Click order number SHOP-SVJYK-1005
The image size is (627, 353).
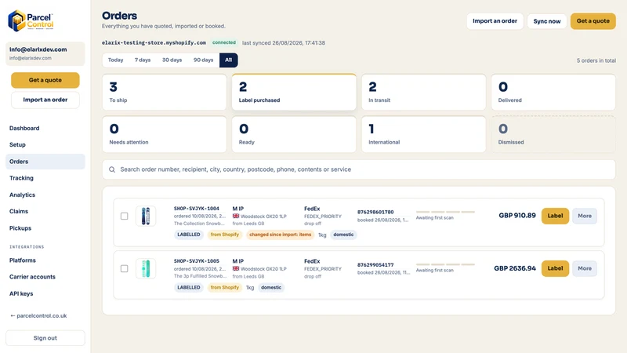coord(197,261)
